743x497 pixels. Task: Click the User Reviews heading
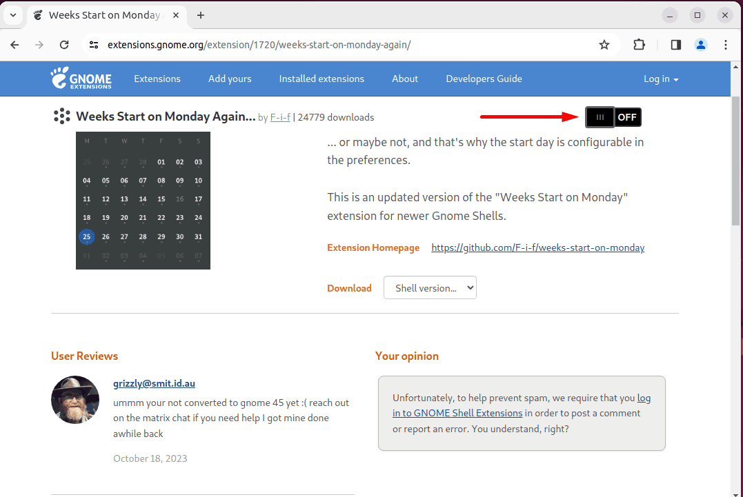[x=85, y=356]
